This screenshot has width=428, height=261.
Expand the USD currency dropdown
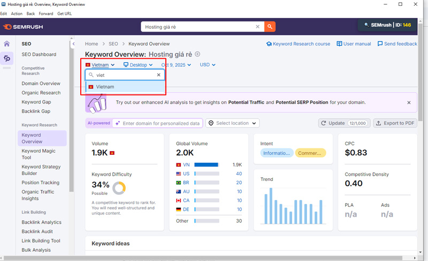click(x=207, y=65)
